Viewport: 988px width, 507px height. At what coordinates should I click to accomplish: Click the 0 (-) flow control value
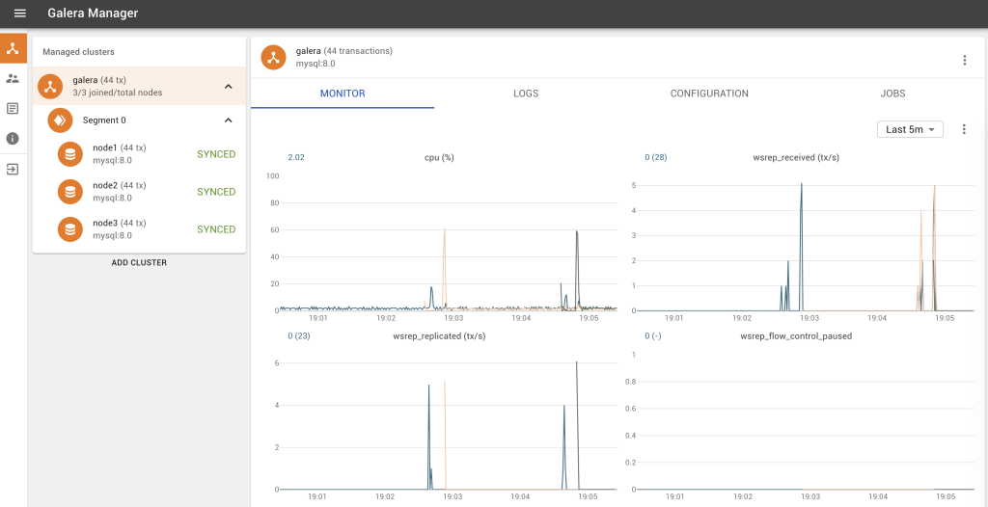pos(653,336)
